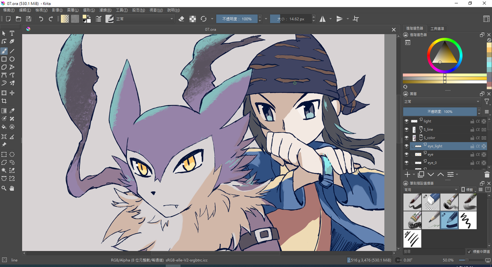The width and height of the screenshot is (492, 267).
Task: Open the fill gradients chooser
Action: (x=65, y=19)
